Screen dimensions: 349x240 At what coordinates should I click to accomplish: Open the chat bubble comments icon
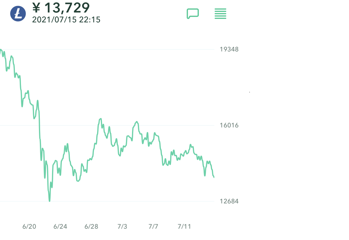click(x=193, y=13)
